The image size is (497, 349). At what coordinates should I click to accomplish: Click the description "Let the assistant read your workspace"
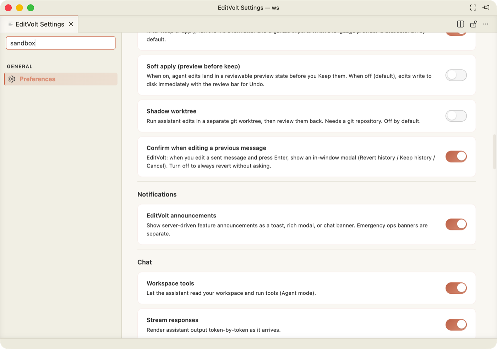pyautogui.click(x=231, y=293)
